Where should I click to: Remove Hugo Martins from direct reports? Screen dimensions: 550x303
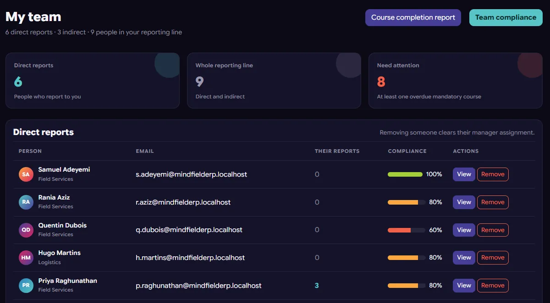point(493,258)
